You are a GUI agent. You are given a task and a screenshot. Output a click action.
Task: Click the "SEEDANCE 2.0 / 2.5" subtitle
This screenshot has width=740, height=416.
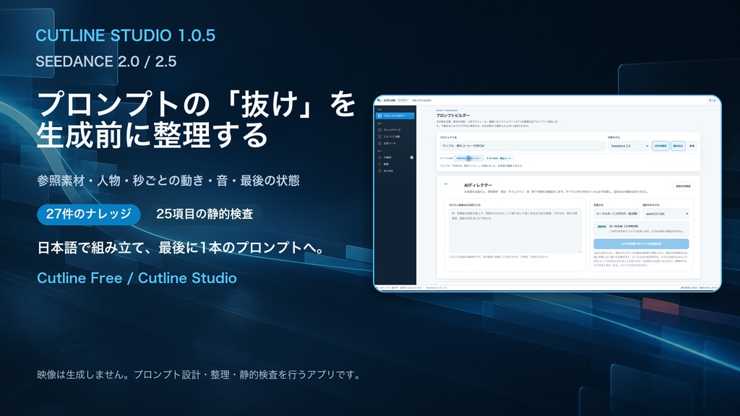[x=106, y=61]
